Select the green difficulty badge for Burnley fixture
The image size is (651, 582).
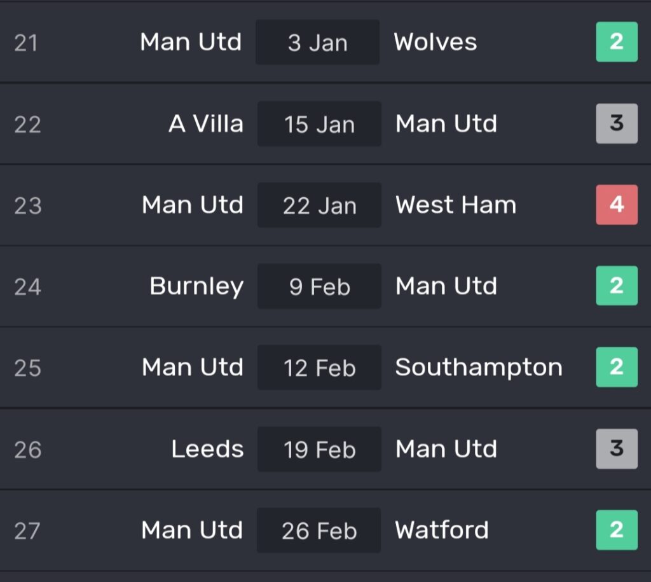(x=617, y=286)
